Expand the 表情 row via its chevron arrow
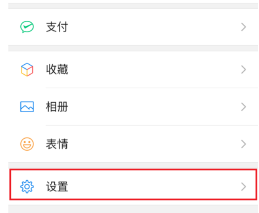Screen dimensions: 259x213 tap(243, 144)
